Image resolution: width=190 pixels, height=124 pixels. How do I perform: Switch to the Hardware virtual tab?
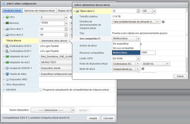point(12,11)
